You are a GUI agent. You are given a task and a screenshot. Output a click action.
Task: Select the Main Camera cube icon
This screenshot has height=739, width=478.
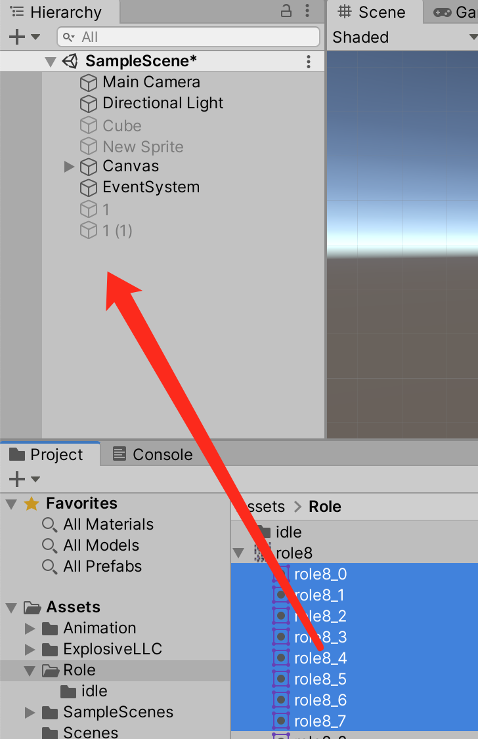pos(89,83)
